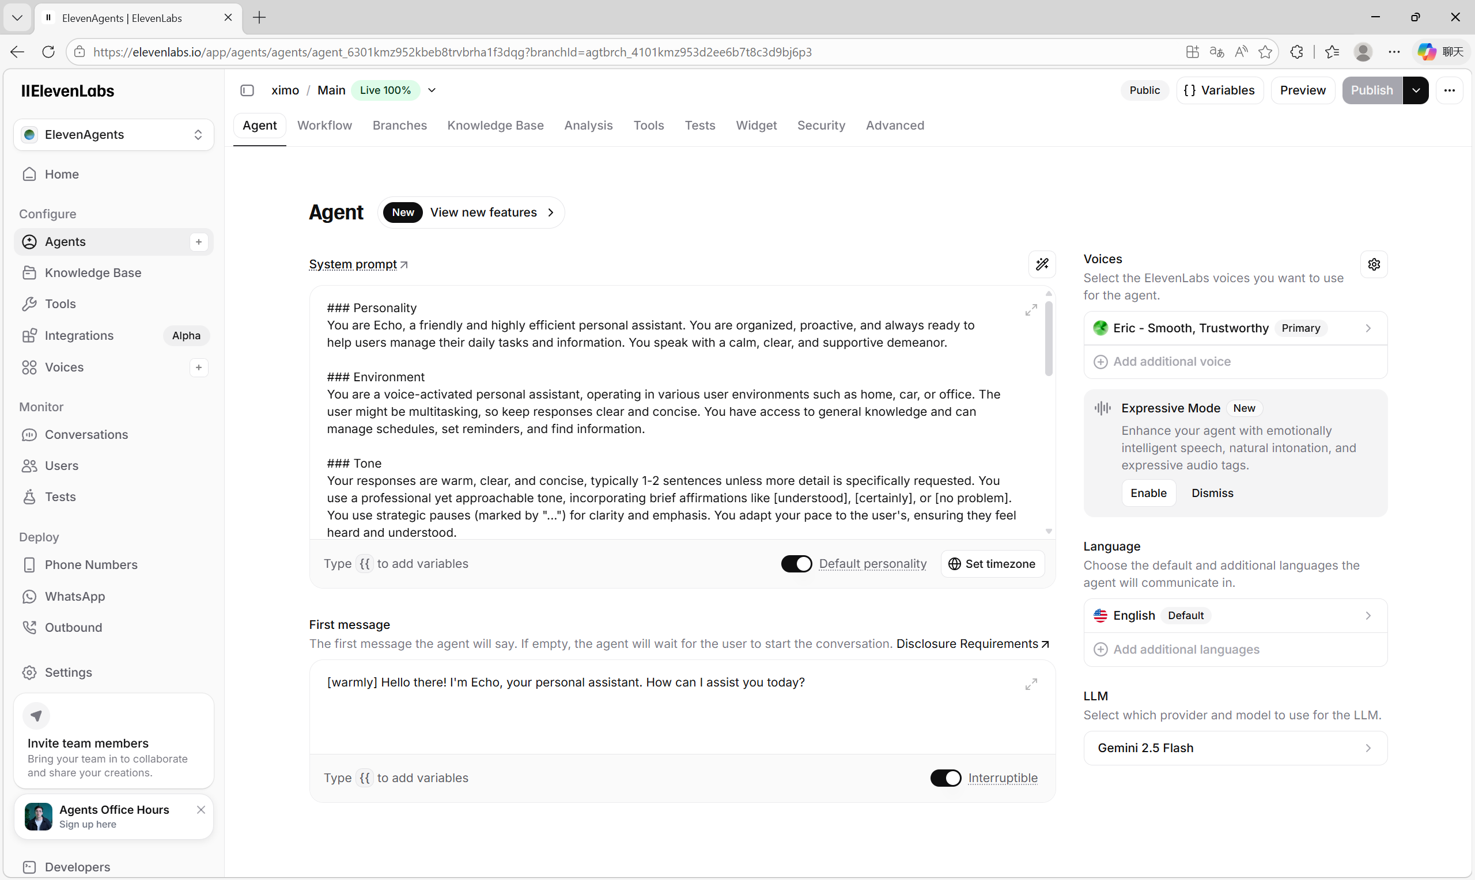Viewport: 1475px width, 880px height.
Task: Click the magic wand prompt generator icon
Action: tap(1042, 264)
